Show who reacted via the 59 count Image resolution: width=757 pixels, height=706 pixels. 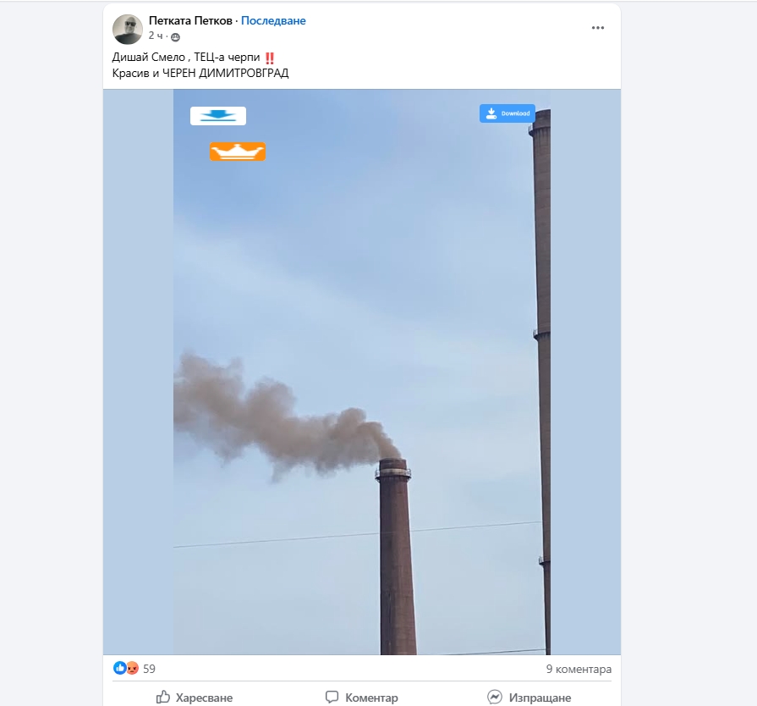149,669
